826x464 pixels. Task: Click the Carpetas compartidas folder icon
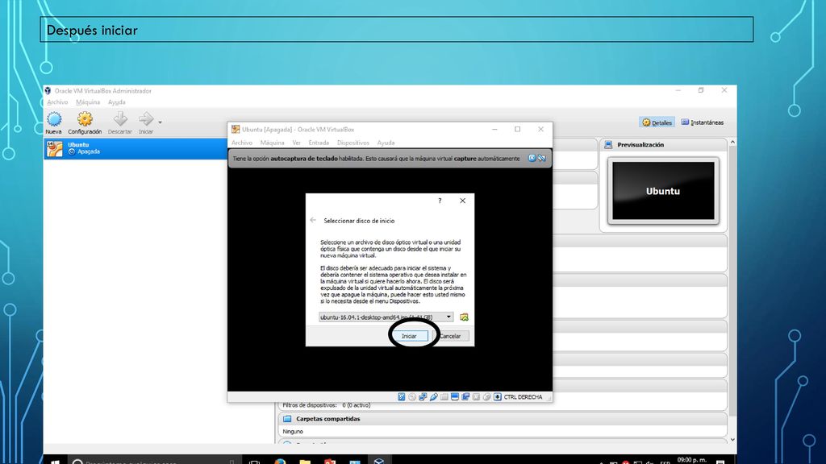click(x=287, y=419)
